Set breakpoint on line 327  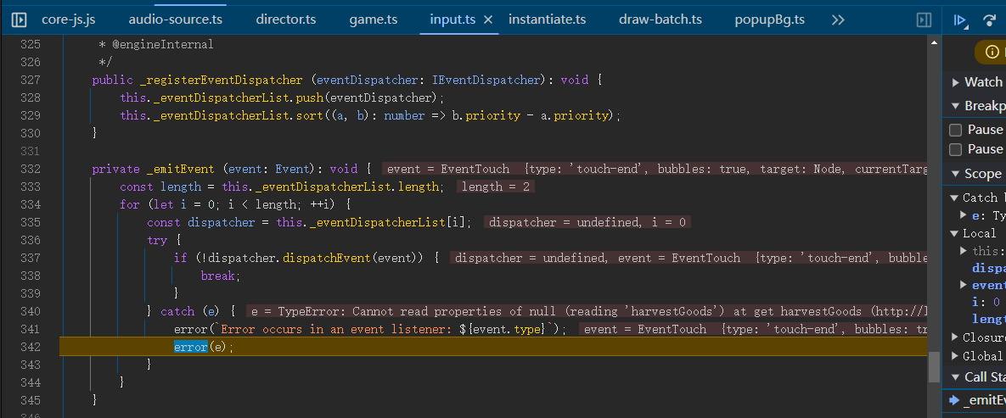coord(31,81)
